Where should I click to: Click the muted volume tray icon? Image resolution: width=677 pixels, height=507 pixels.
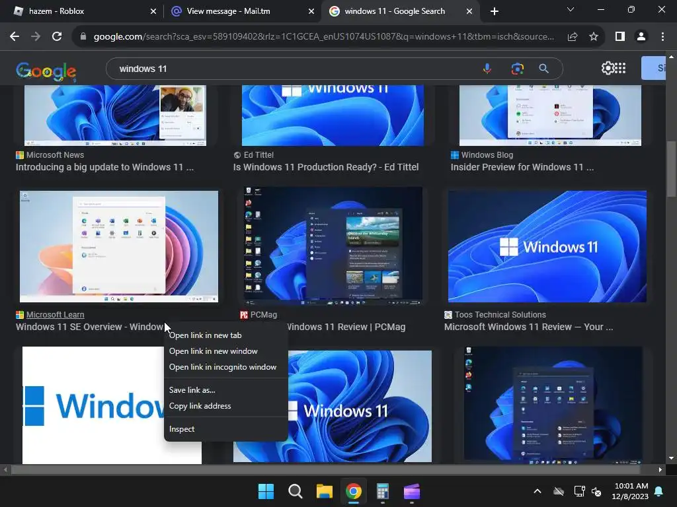pos(596,491)
